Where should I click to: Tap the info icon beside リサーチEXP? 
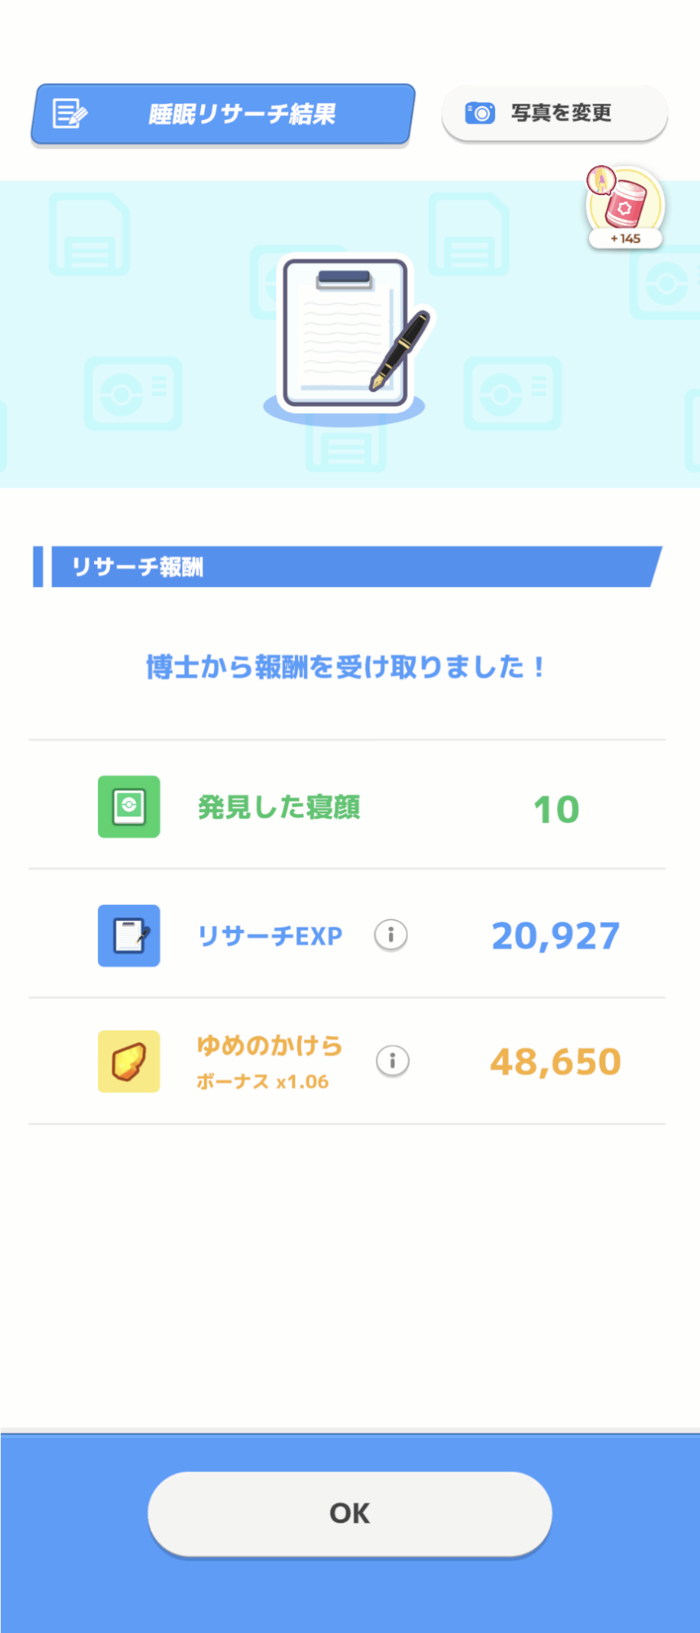pyautogui.click(x=391, y=935)
